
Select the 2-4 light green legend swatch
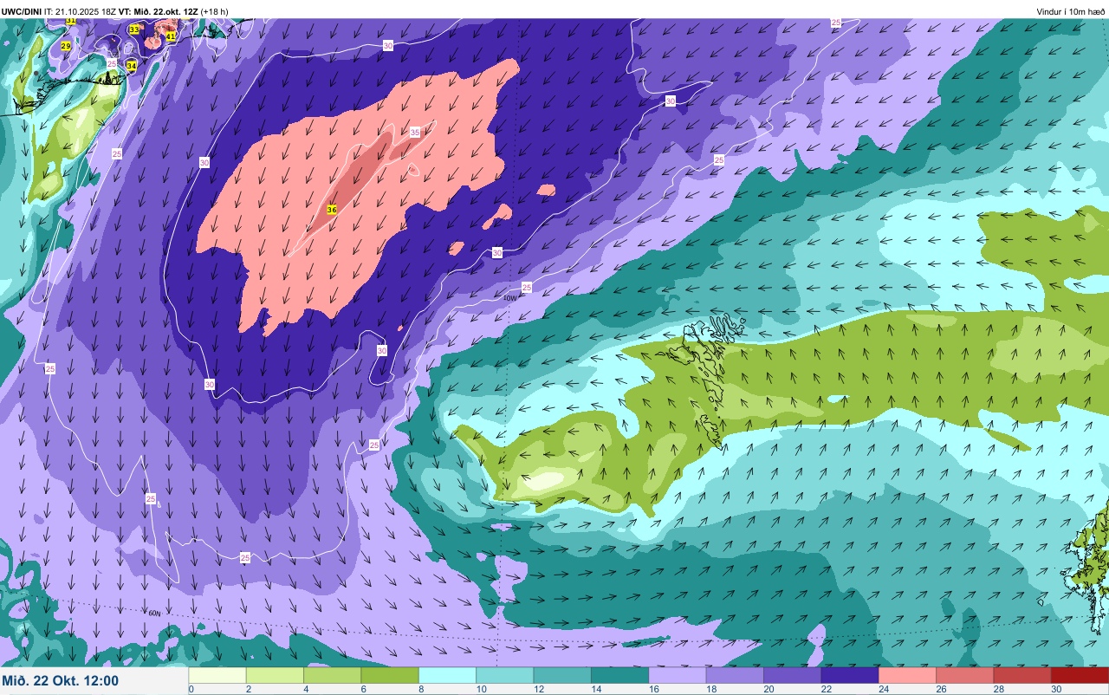[x=275, y=675]
